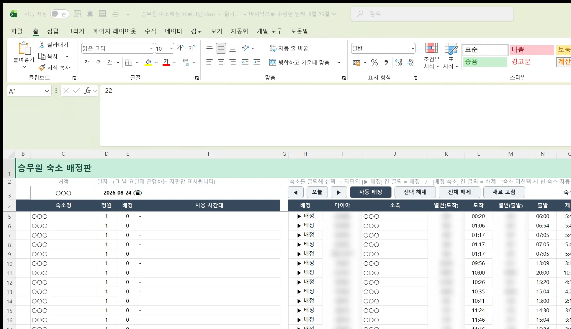
Task: Open the number format dropdown 일반
Action: click(413, 48)
